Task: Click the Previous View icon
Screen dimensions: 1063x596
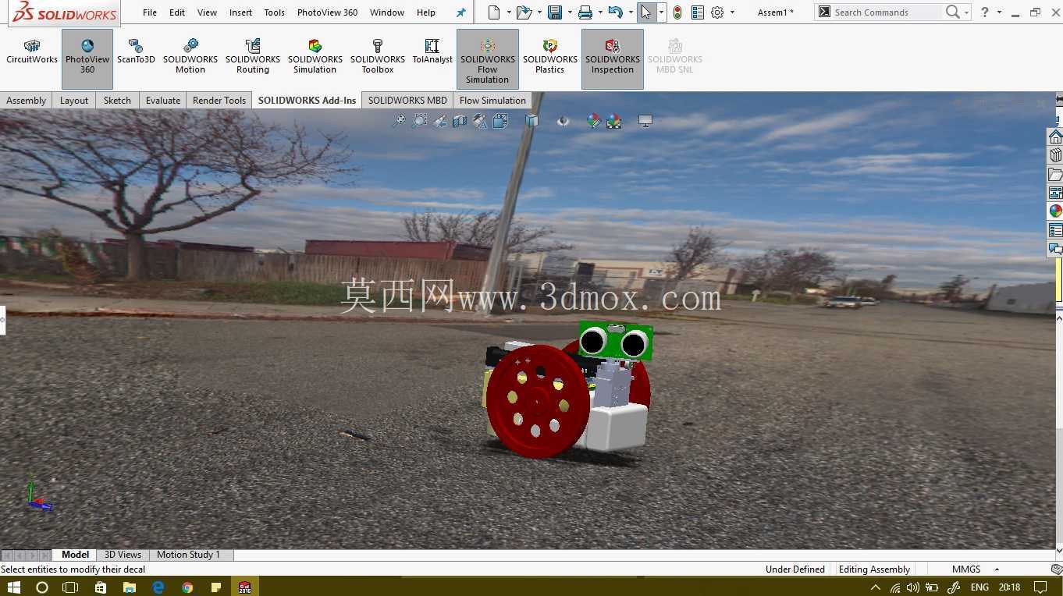Action: point(439,121)
